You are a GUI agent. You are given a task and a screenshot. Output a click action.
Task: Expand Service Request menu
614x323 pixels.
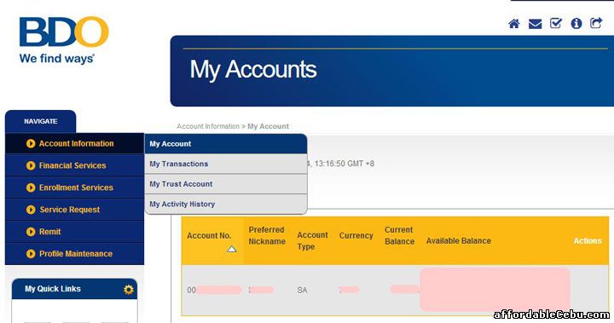click(x=74, y=210)
